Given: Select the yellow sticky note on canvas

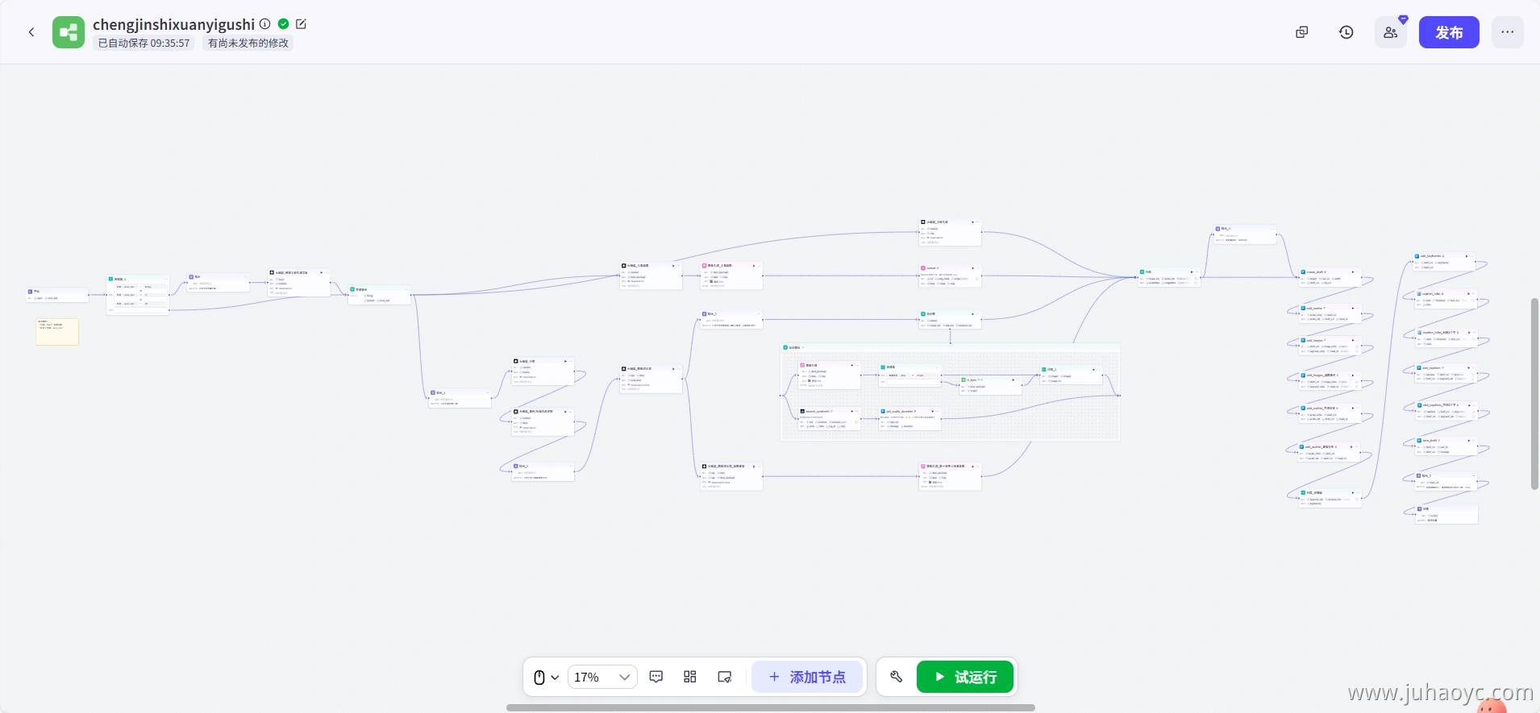Looking at the screenshot, I should click(57, 333).
